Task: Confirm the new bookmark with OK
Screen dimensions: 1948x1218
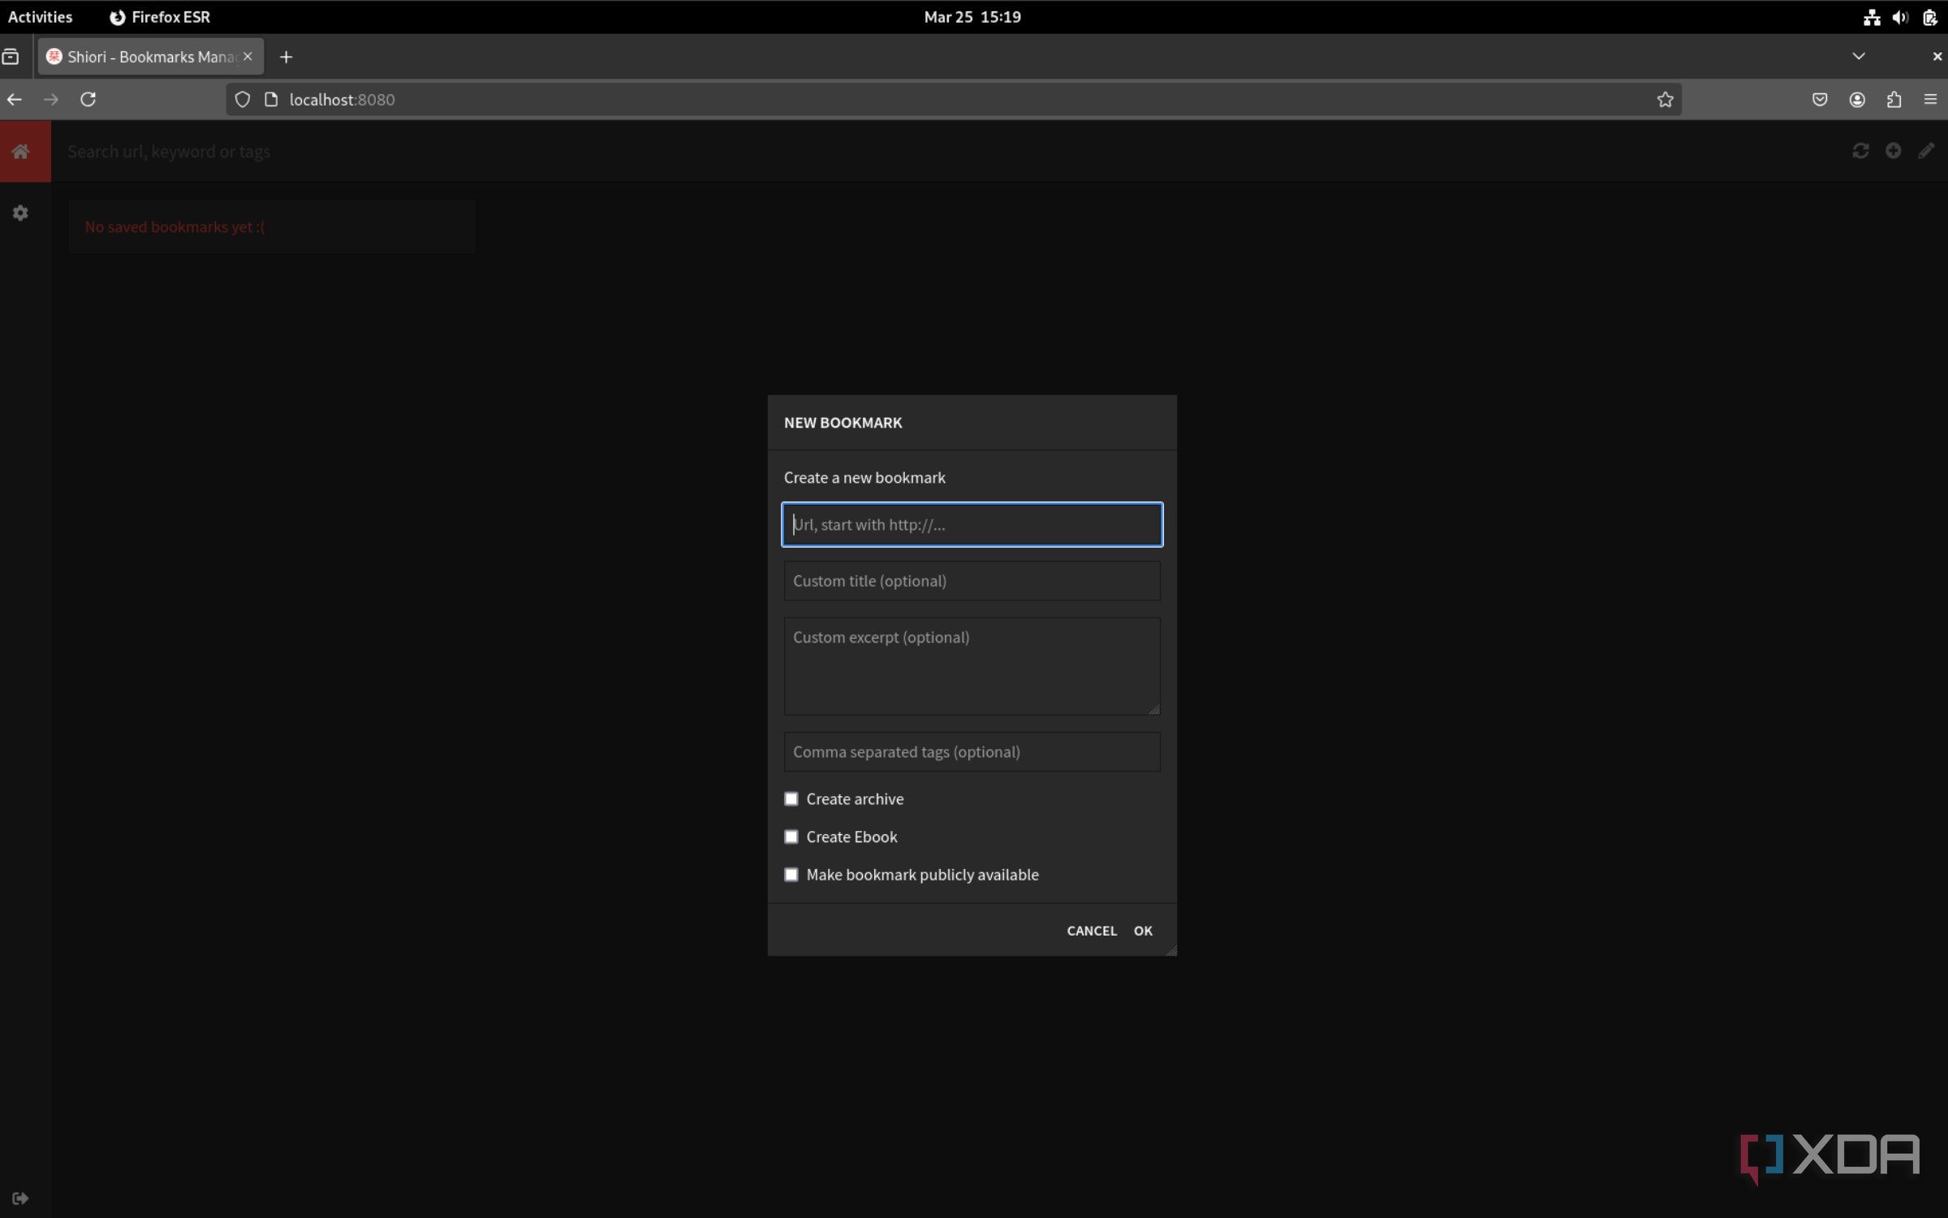Action: point(1143,930)
